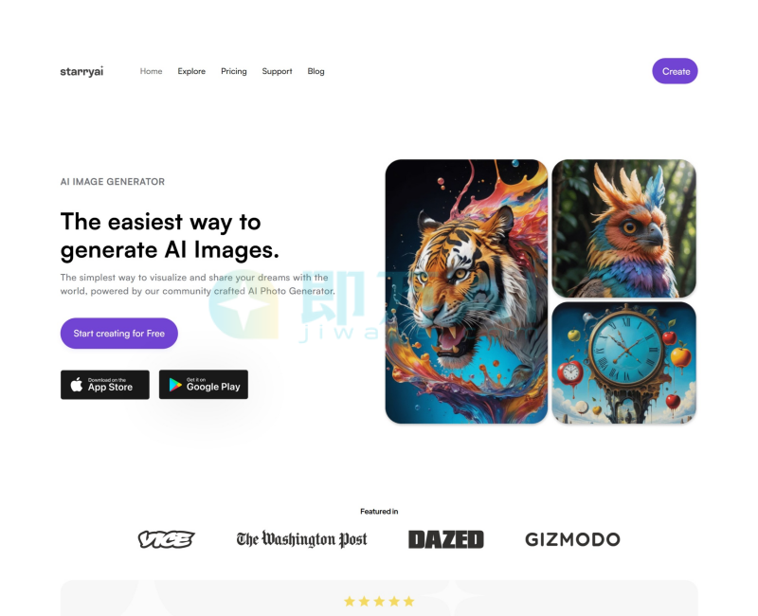Click the last yellow rating star

409,601
